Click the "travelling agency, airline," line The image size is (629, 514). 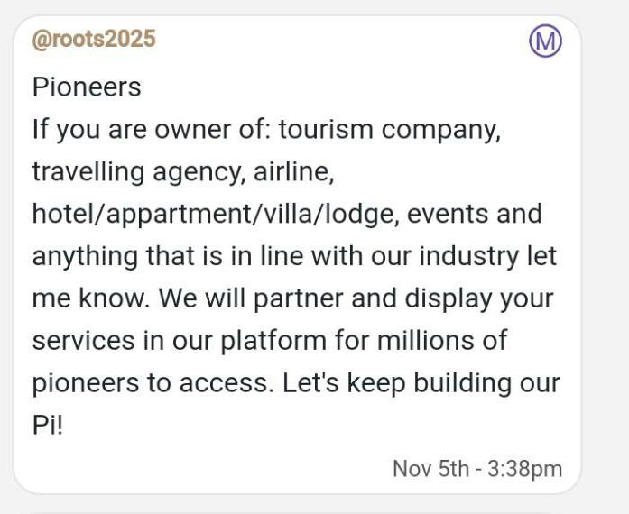click(183, 171)
